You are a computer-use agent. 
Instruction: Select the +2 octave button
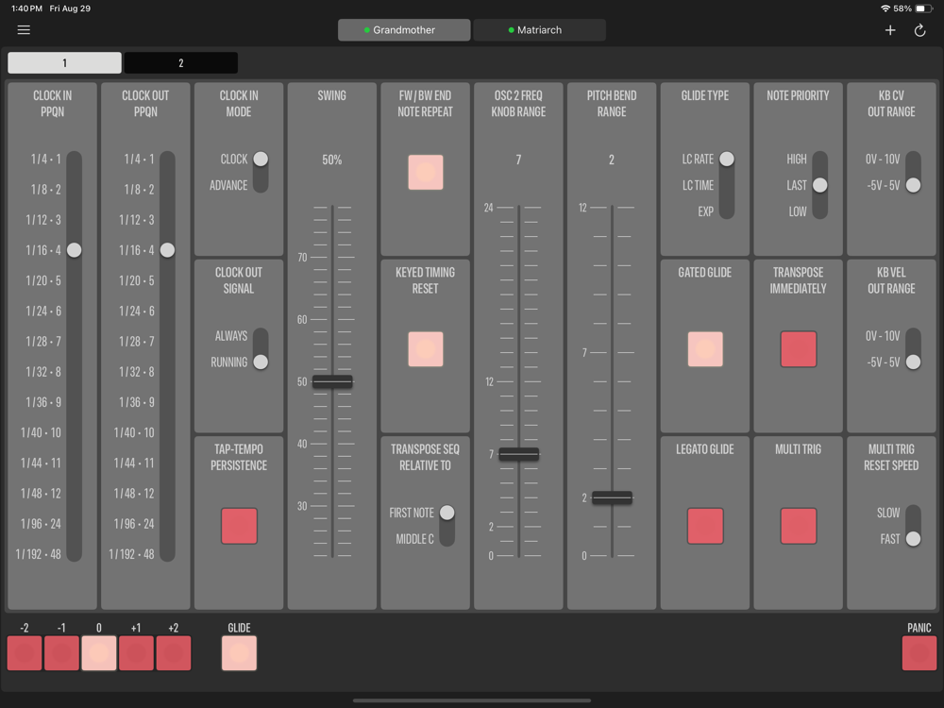coord(174,653)
